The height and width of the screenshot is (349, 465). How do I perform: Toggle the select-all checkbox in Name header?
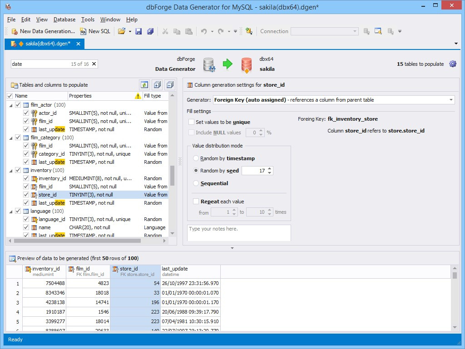[x=10, y=96]
